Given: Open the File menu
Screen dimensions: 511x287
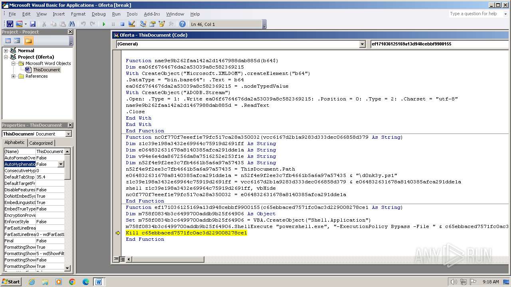Looking at the screenshot, I should tap(12, 14).
